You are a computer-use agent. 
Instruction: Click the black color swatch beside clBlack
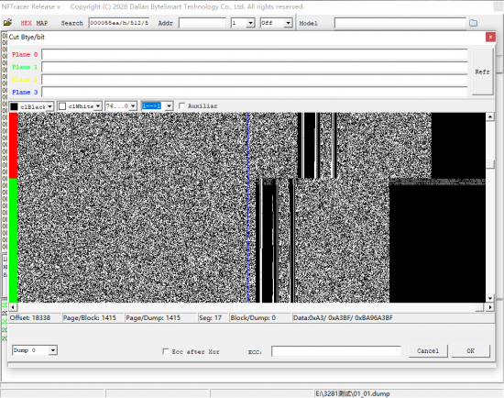(14, 106)
